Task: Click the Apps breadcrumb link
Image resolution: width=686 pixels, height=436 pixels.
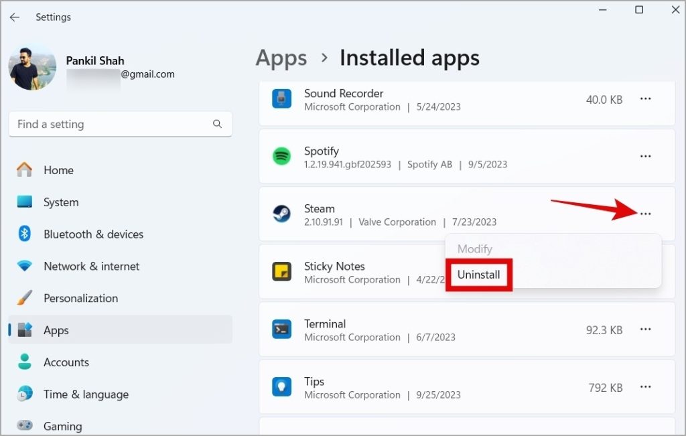Action: (x=281, y=58)
